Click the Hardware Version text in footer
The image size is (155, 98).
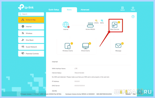coord(80,94)
